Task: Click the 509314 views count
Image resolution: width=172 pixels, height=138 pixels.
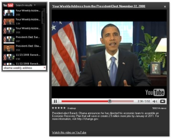Action: tap(159, 108)
